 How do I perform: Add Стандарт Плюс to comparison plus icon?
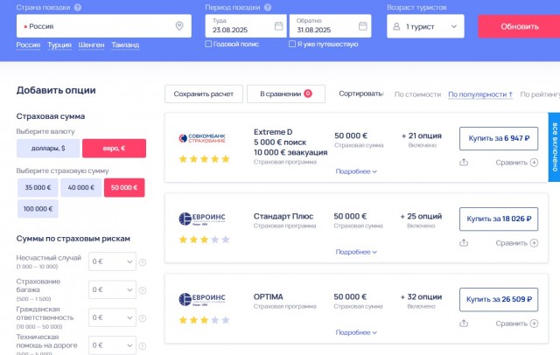[x=534, y=243]
